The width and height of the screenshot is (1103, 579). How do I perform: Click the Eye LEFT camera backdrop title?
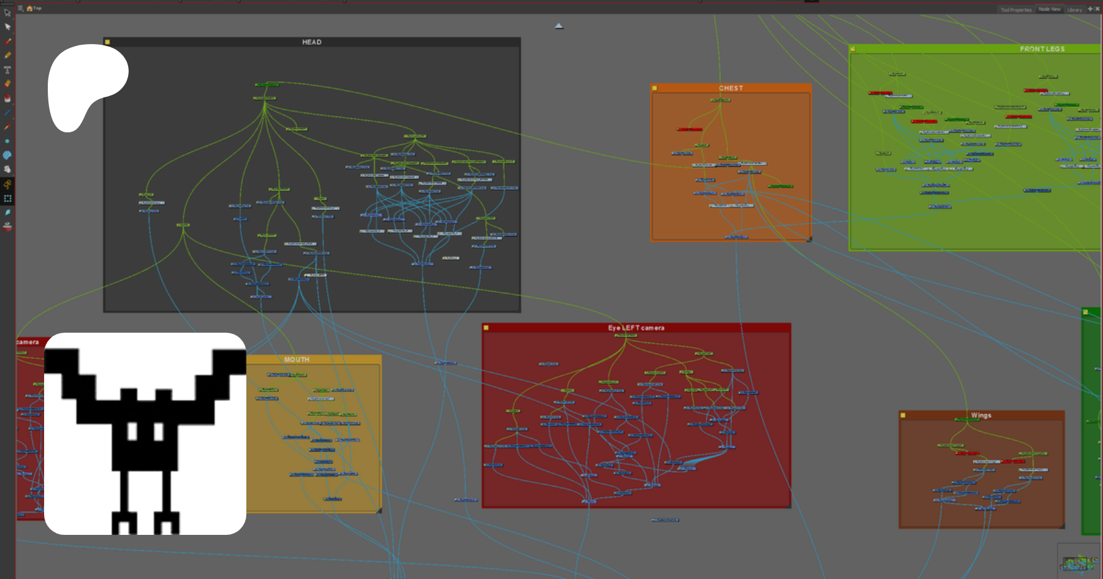point(636,328)
